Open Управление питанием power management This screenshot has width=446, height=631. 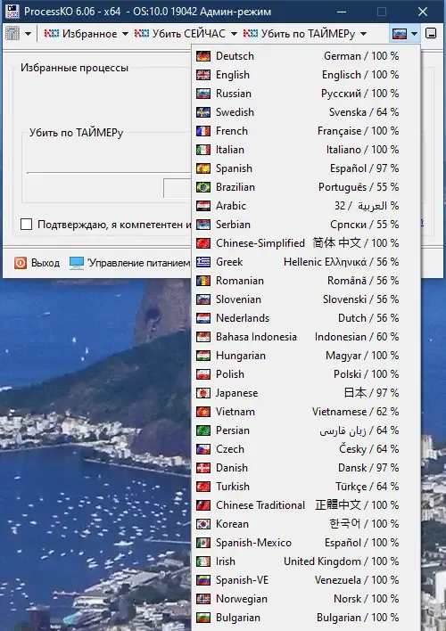point(129,263)
